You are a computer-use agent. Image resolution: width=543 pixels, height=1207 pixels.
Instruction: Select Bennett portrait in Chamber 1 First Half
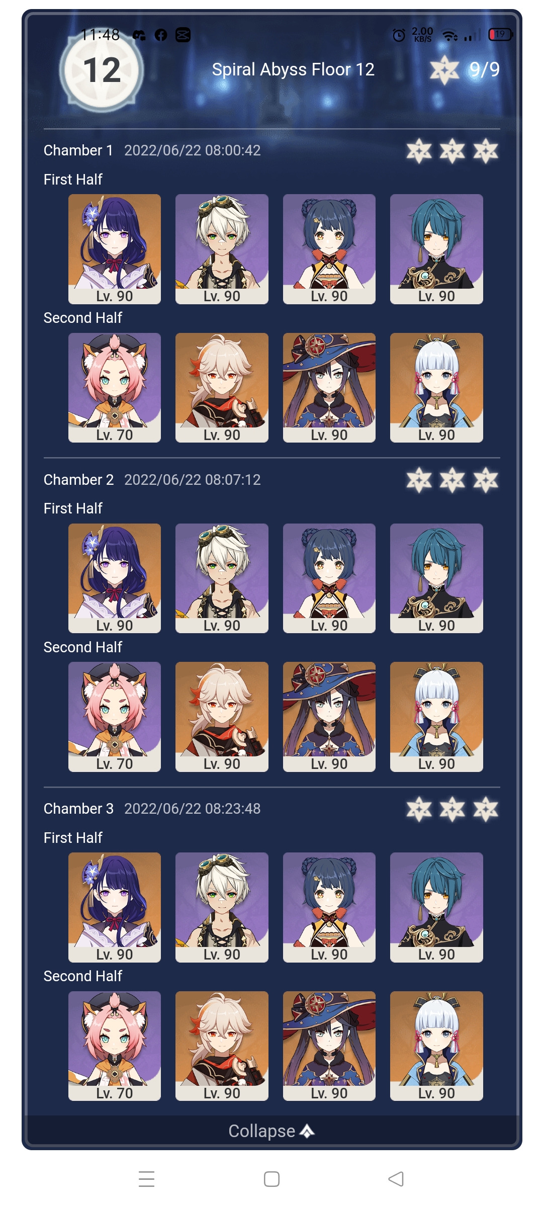point(222,249)
